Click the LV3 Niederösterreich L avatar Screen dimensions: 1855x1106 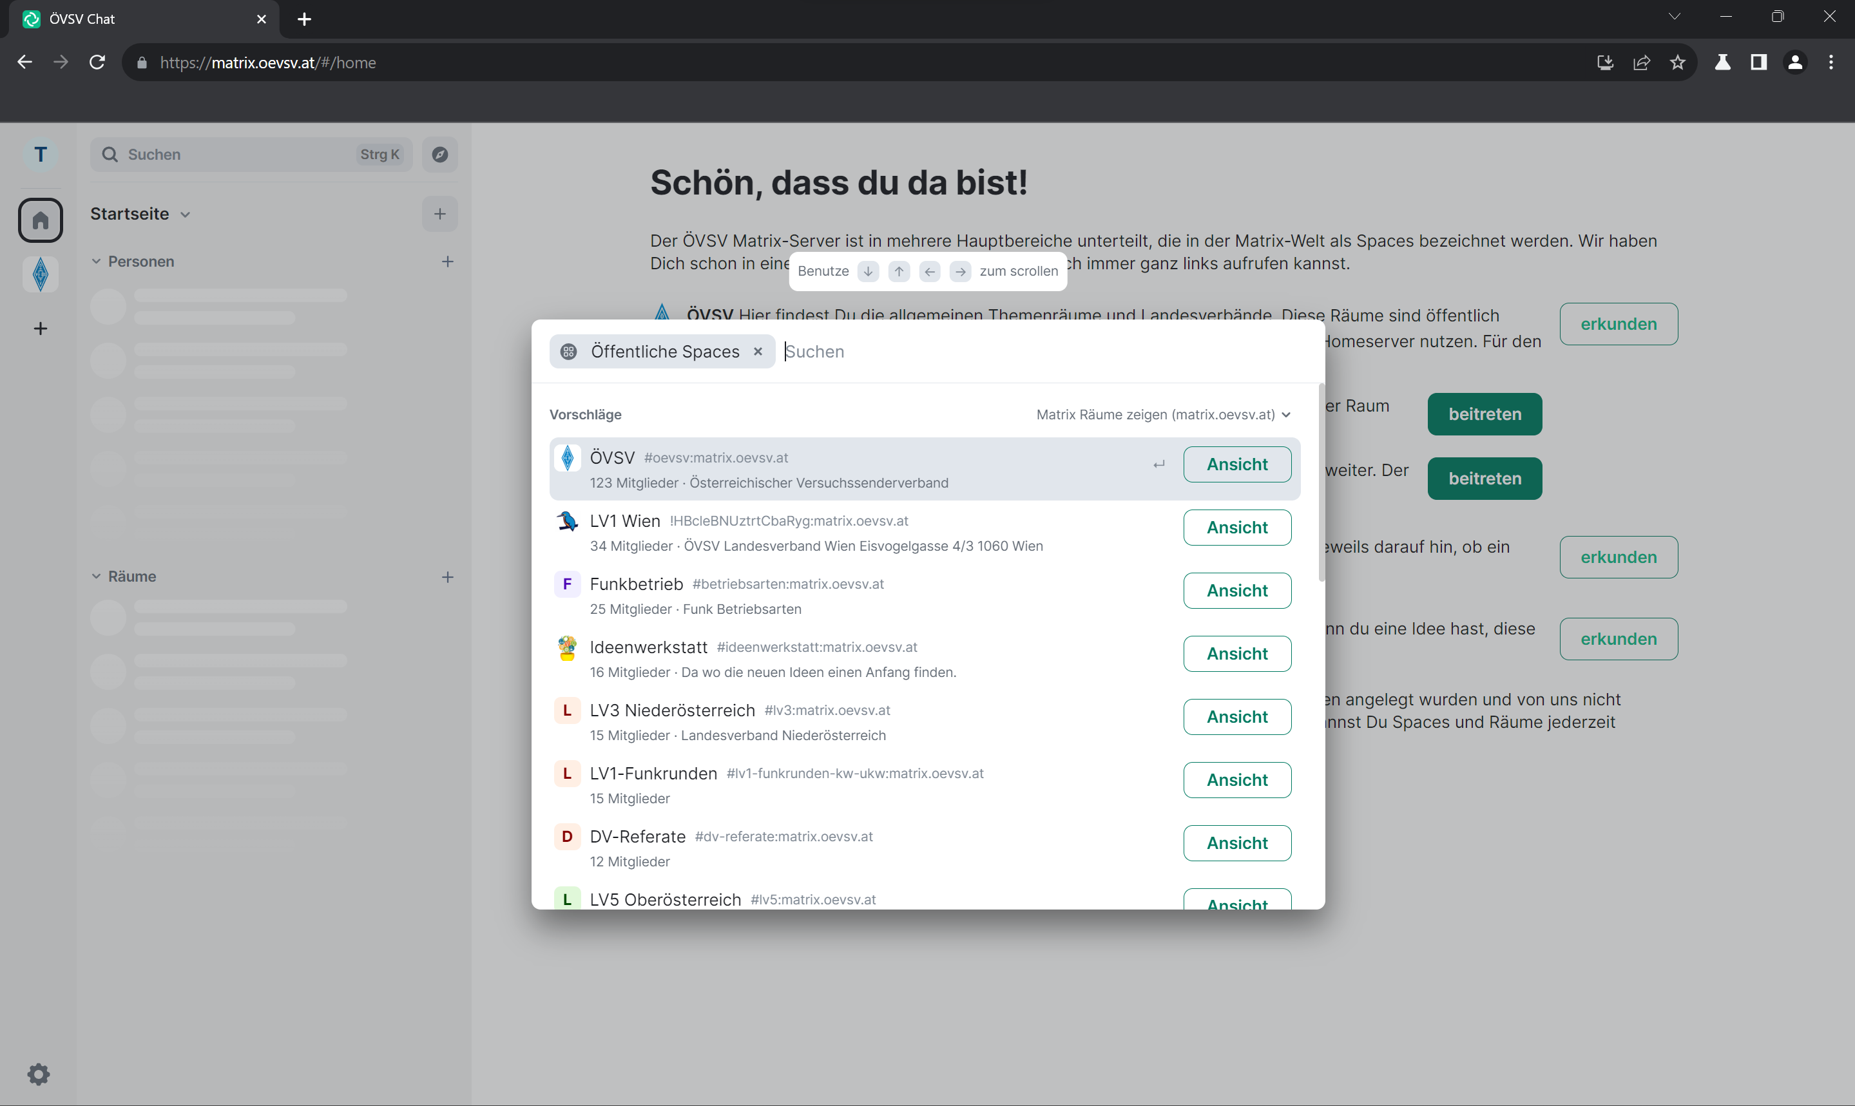pos(567,710)
